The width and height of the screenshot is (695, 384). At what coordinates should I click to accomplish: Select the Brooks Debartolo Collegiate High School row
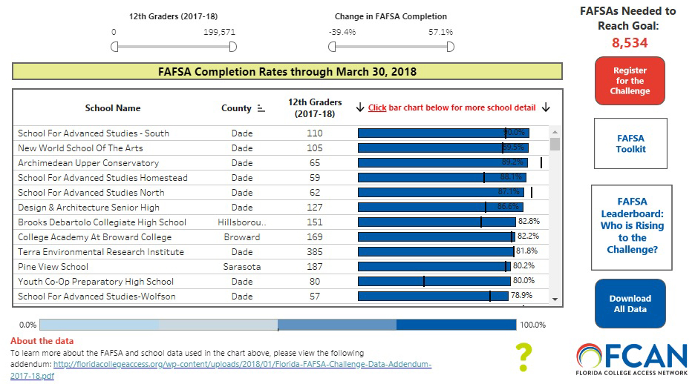(102, 222)
